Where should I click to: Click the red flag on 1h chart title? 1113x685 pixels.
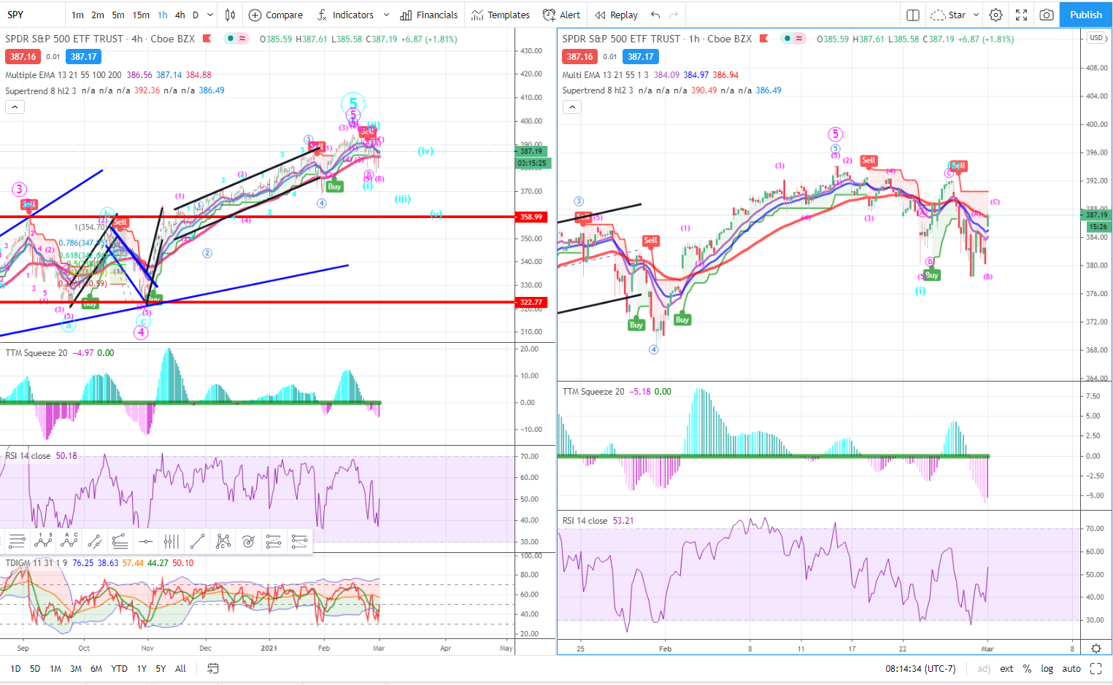764,39
